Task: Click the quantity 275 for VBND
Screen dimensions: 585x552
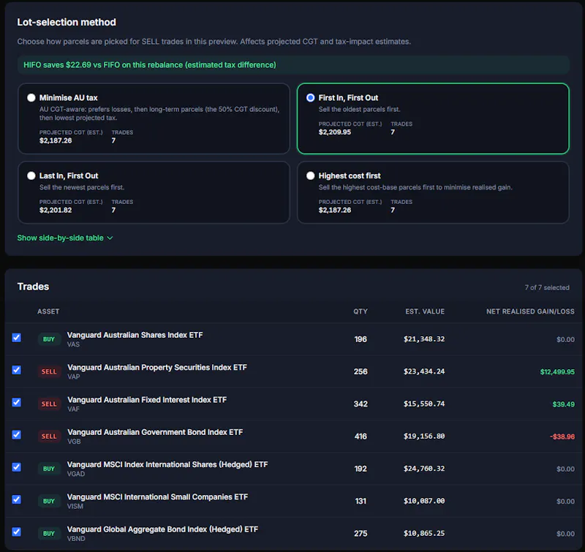Action: (x=361, y=534)
